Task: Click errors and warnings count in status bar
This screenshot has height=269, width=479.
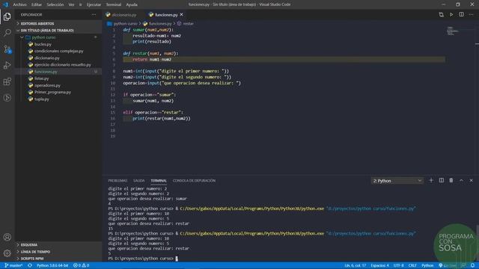Action: [x=82, y=266]
